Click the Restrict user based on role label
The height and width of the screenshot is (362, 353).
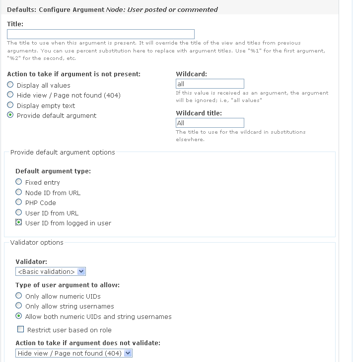(x=70, y=330)
